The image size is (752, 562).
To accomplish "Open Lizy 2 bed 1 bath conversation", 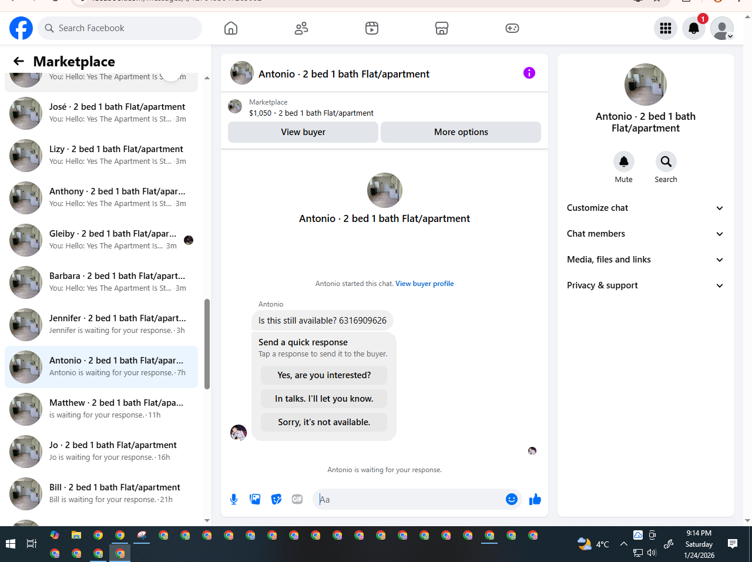I will 101,155.
